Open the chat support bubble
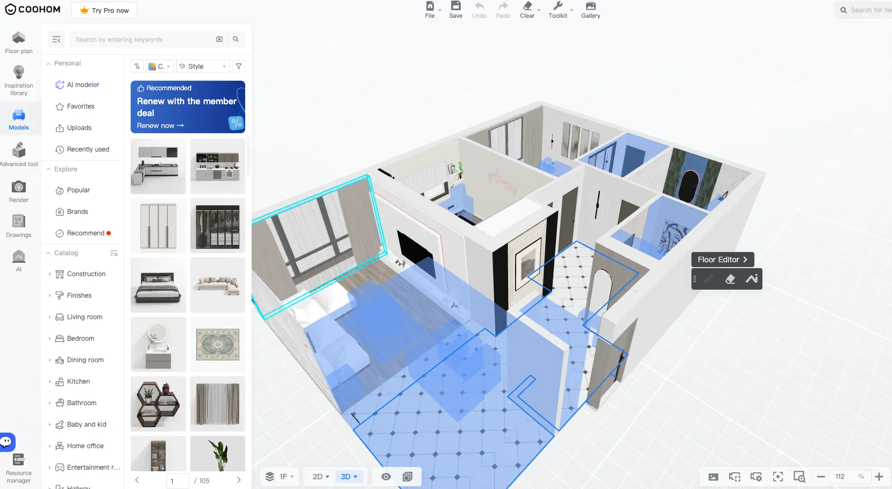This screenshot has height=489, width=892. [x=7, y=442]
